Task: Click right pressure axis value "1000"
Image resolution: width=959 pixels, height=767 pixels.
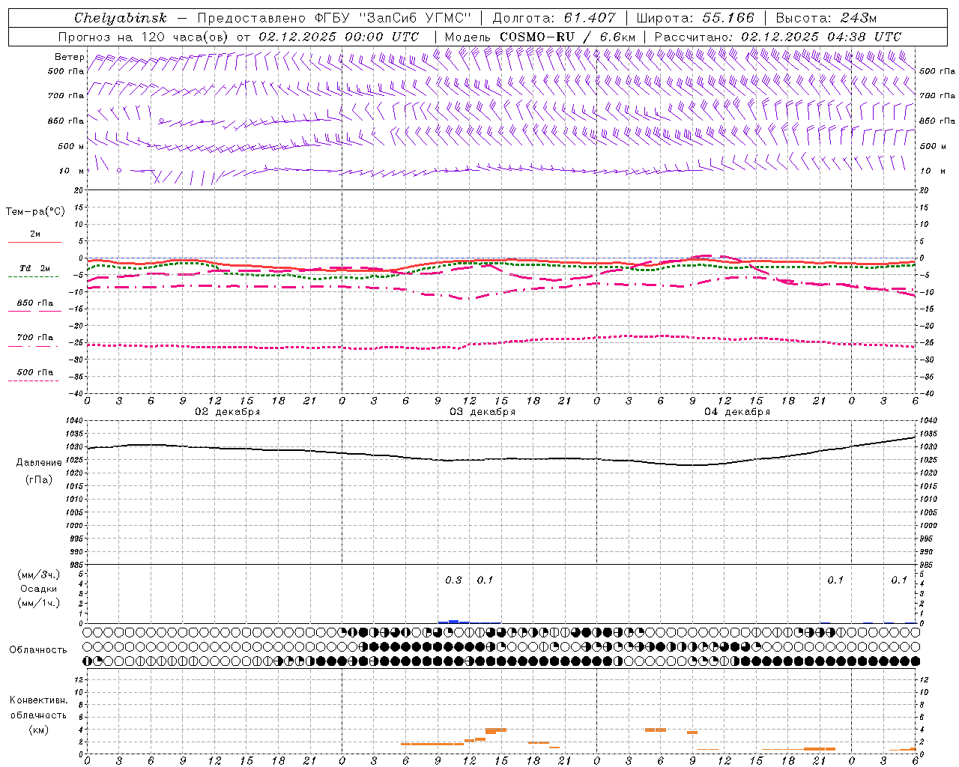Action: tap(928, 526)
